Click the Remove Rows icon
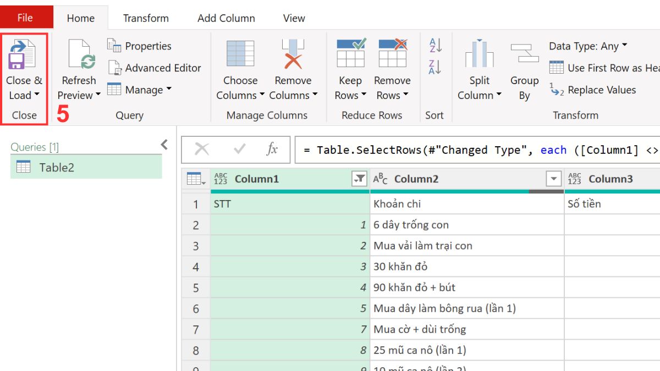 pyautogui.click(x=393, y=53)
